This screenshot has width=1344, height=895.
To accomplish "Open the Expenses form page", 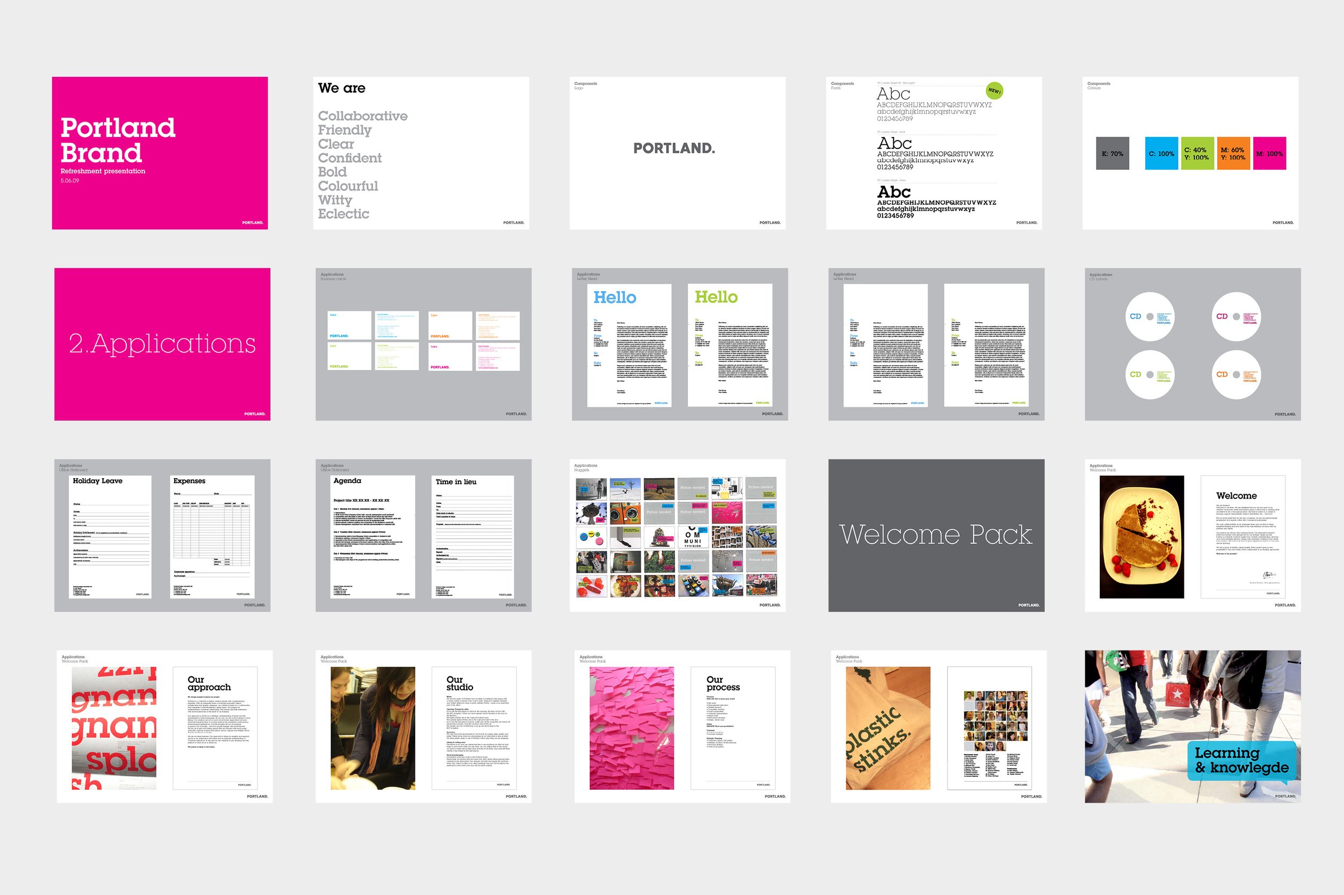I will pyautogui.click(x=212, y=537).
